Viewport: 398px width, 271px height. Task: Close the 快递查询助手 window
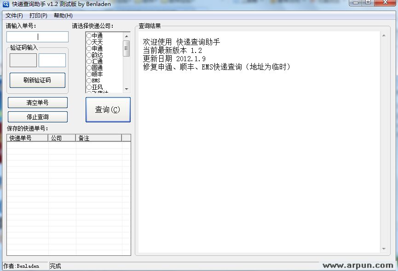[385, 3]
